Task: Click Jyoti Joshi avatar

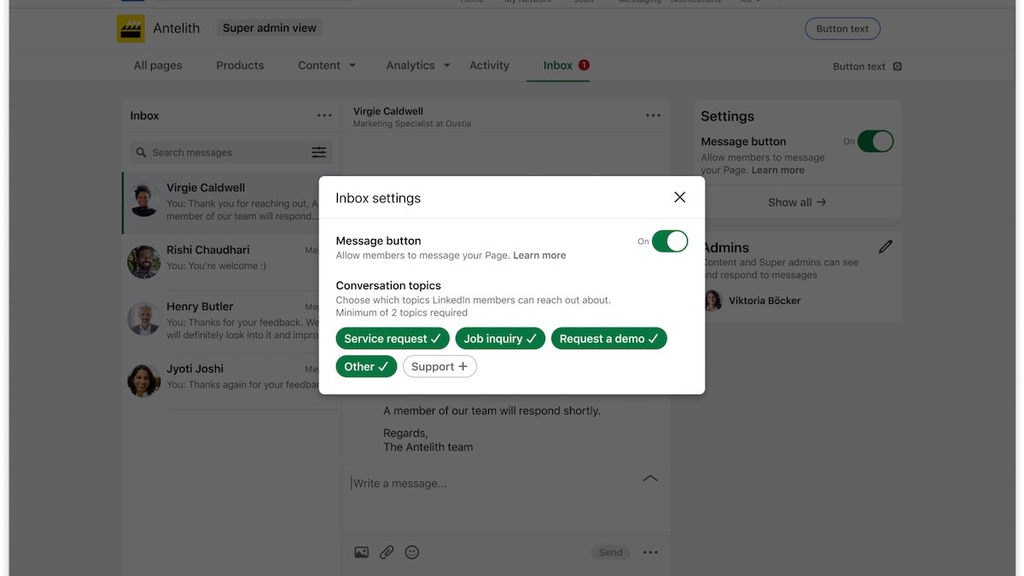Action: [x=144, y=381]
